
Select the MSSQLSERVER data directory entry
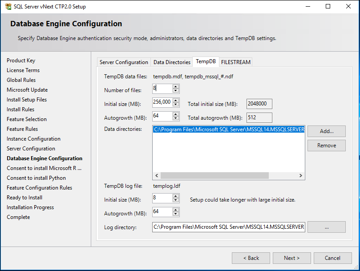tap(227, 129)
